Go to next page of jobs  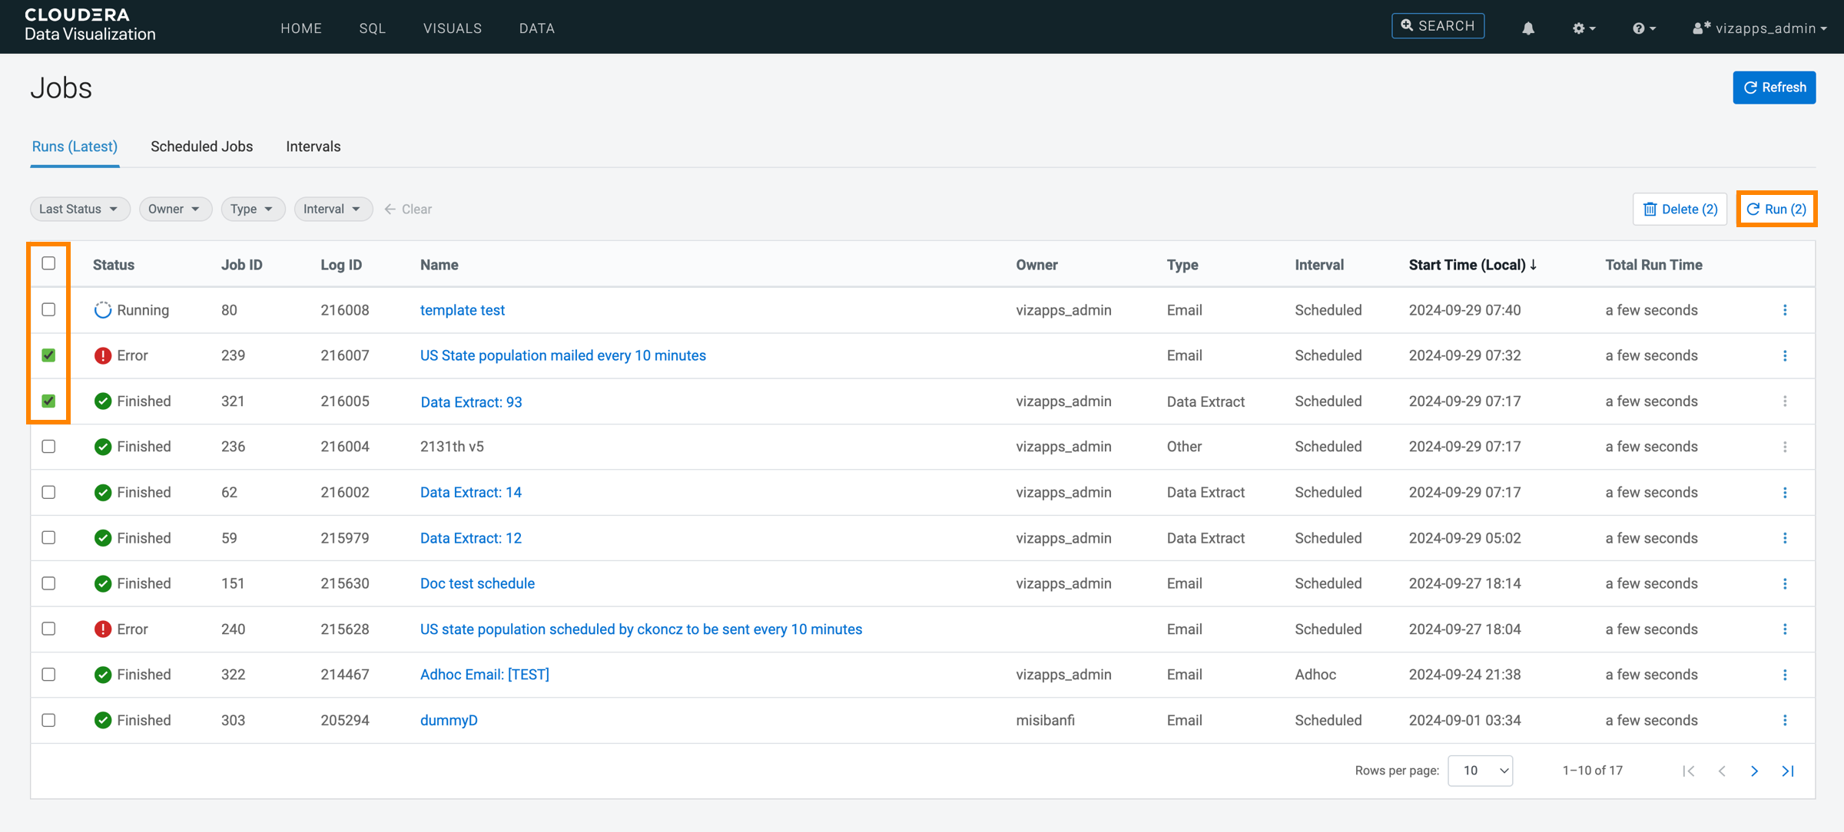[x=1754, y=771]
